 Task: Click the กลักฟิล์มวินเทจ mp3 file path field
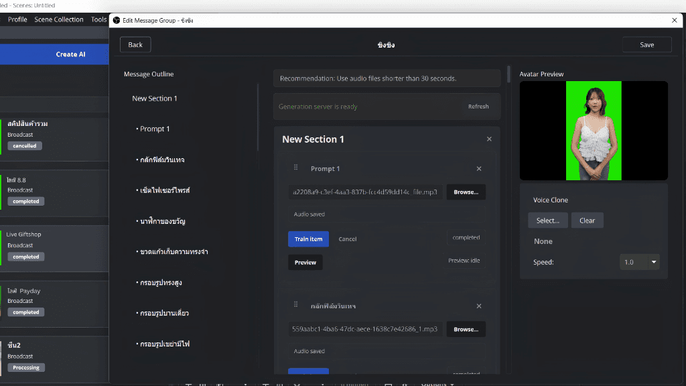365,329
